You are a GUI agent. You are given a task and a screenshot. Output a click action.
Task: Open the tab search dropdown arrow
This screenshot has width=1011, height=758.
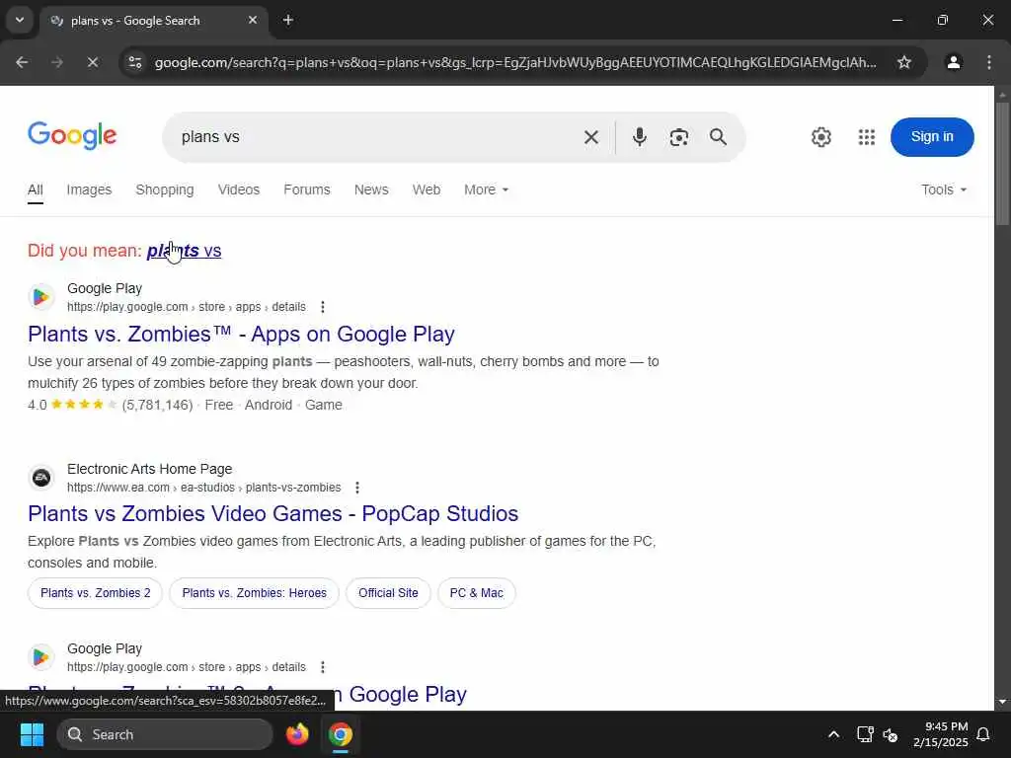click(x=20, y=20)
